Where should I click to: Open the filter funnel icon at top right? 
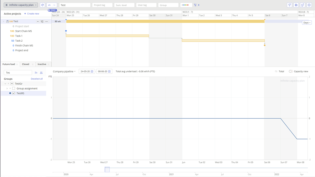click(289, 5)
